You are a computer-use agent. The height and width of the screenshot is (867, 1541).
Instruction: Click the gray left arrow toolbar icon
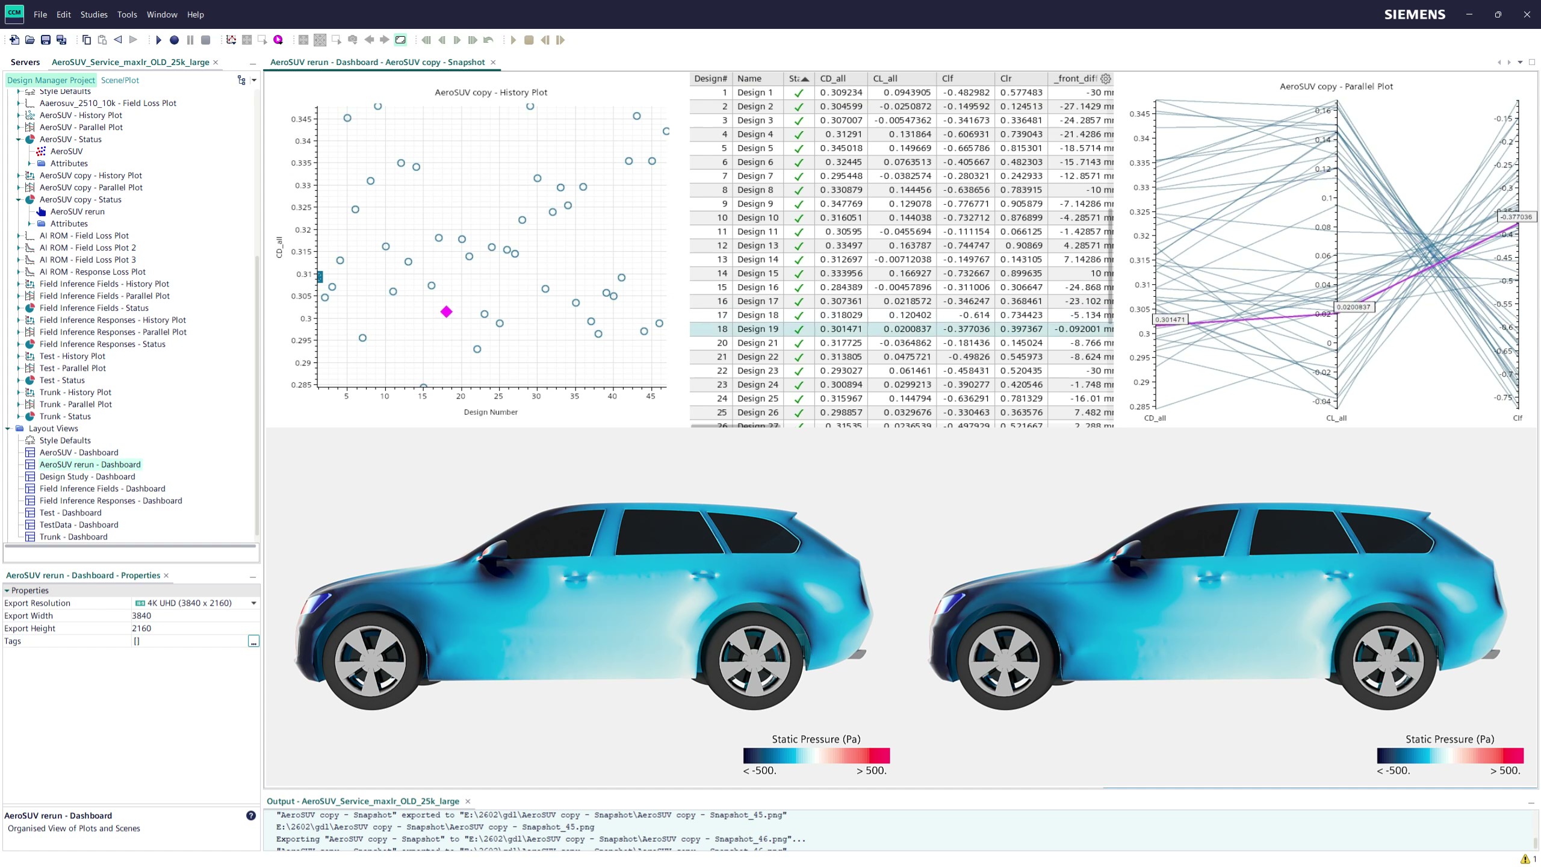pos(369,40)
